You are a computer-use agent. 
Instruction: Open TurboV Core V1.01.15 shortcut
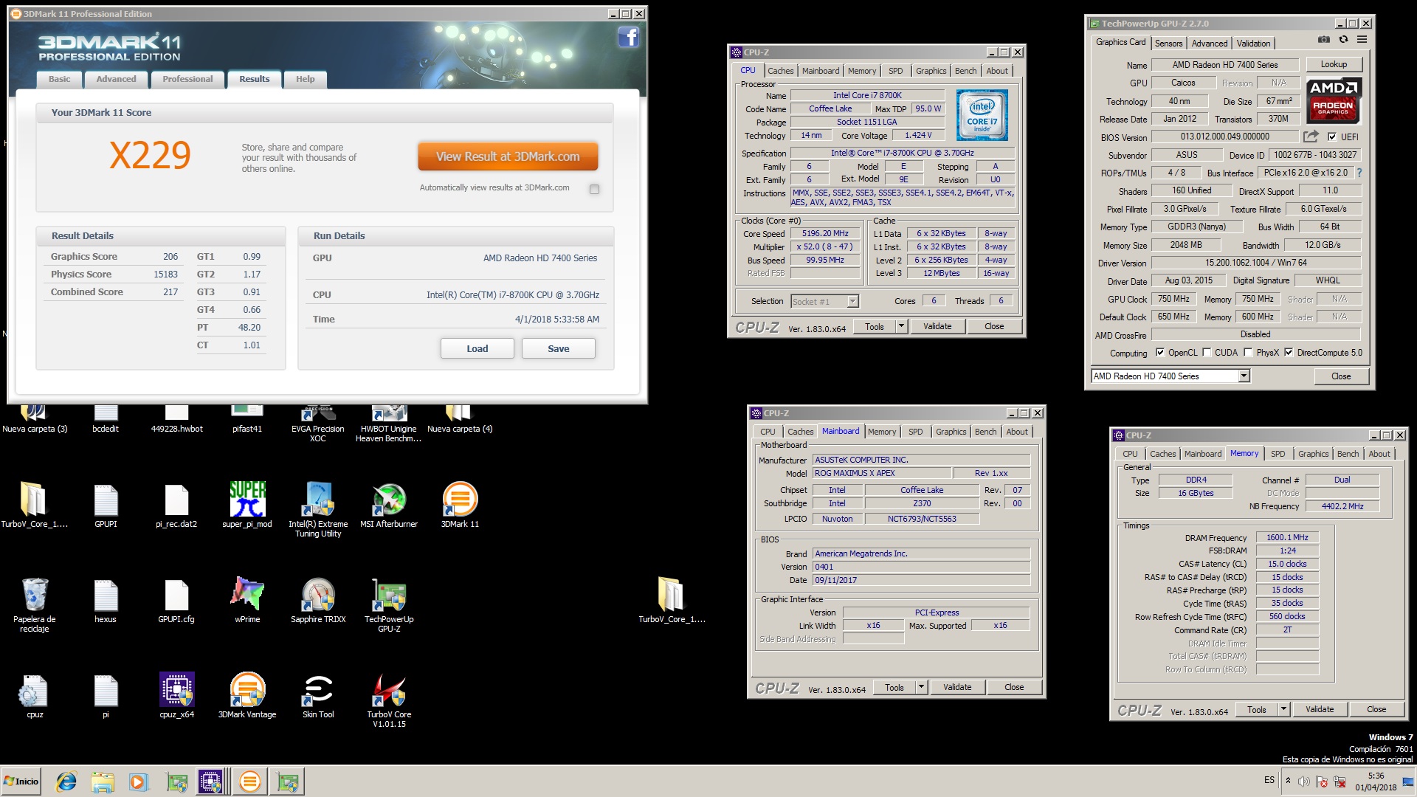(389, 700)
